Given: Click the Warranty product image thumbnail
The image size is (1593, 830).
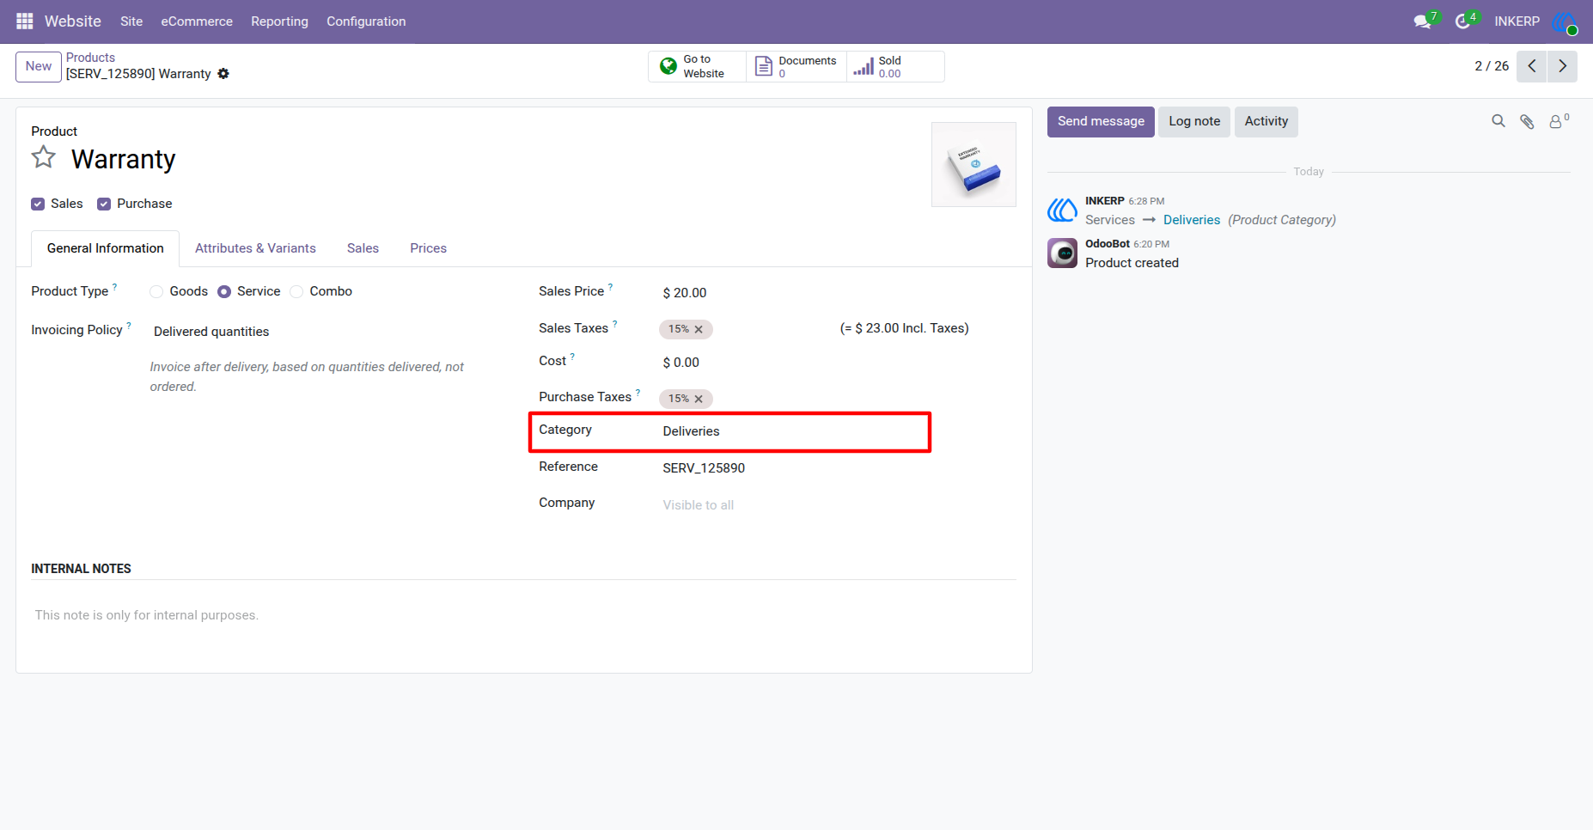Looking at the screenshot, I should pos(973,164).
